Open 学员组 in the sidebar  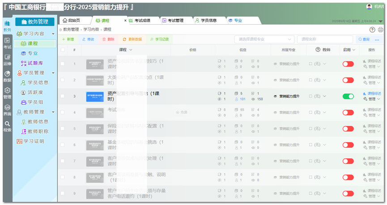pos(32,102)
